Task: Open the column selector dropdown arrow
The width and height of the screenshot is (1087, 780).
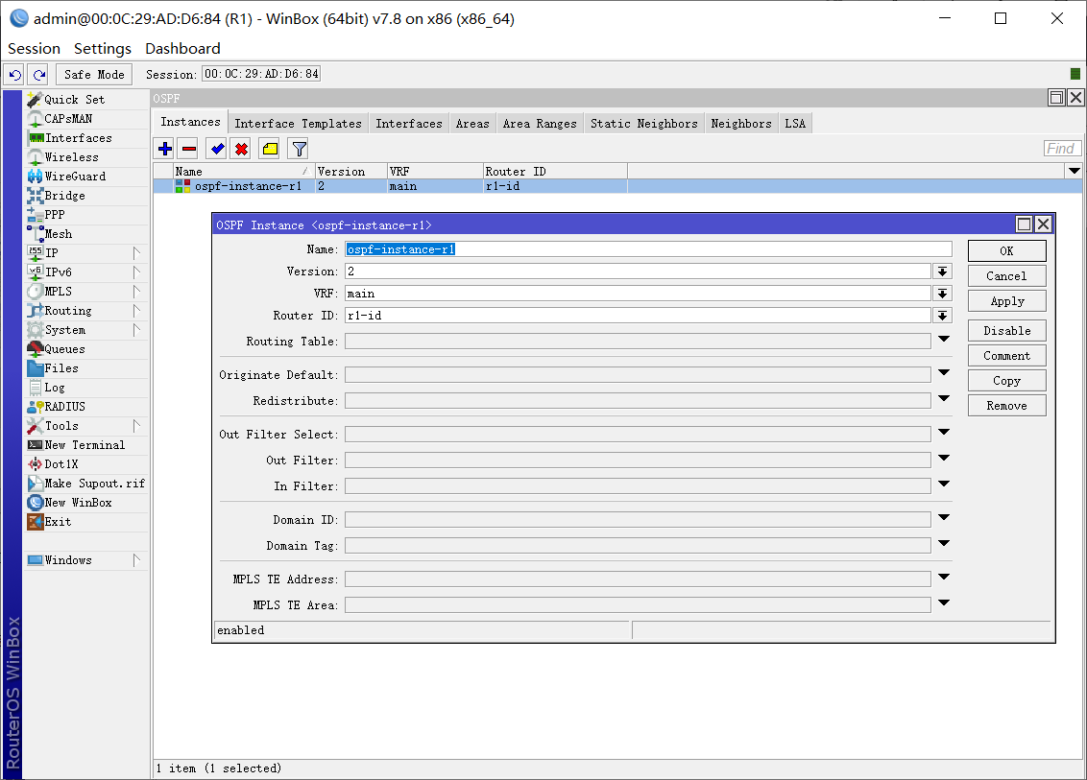Action: pyautogui.click(x=1074, y=171)
